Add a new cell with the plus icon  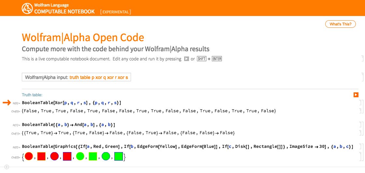7,167
